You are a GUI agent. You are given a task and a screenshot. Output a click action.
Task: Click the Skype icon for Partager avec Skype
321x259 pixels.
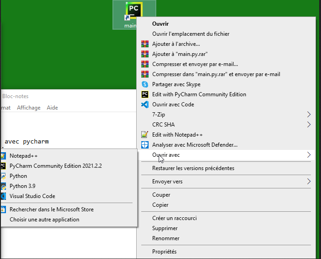(x=145, y=84)
